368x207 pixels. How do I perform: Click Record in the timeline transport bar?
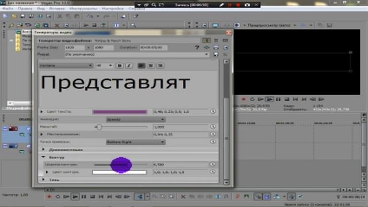point(49,197)
